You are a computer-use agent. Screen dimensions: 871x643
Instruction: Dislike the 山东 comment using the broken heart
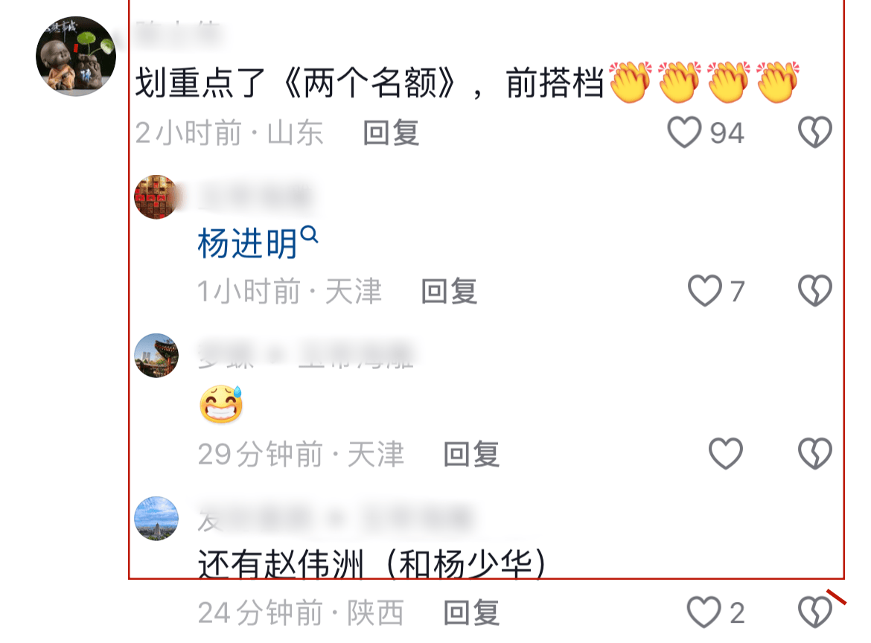click(x=815, y=132)
